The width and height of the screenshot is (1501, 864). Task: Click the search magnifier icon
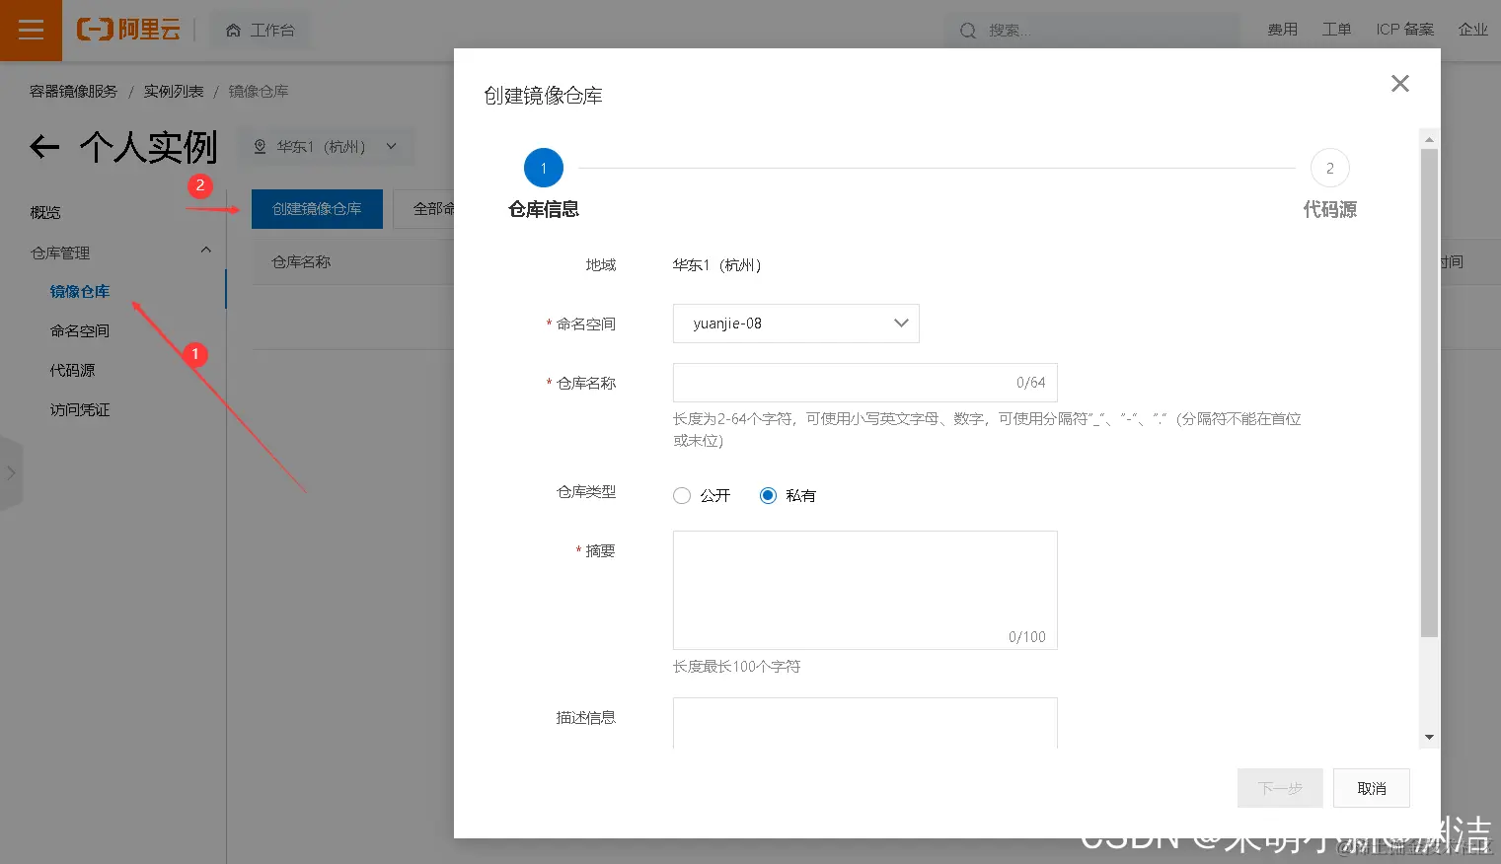click(x=968, y=31)
